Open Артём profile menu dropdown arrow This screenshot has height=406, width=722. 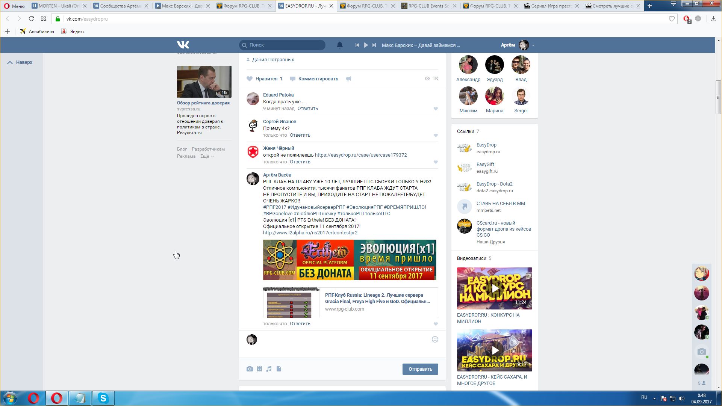tap(533, 45)
